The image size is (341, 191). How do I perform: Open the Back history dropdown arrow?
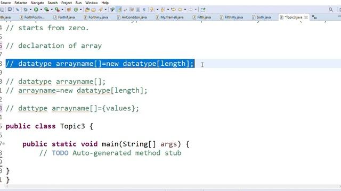pyautogui.click(x=185, y=10)
